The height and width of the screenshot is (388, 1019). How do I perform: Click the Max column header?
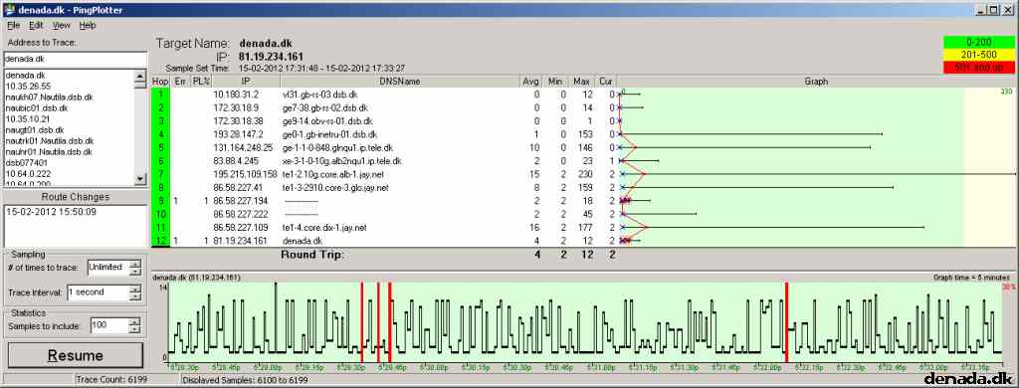point(580,82)
